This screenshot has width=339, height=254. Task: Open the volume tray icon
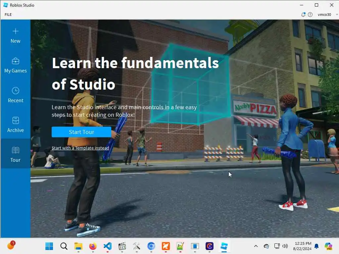[285, 246]
